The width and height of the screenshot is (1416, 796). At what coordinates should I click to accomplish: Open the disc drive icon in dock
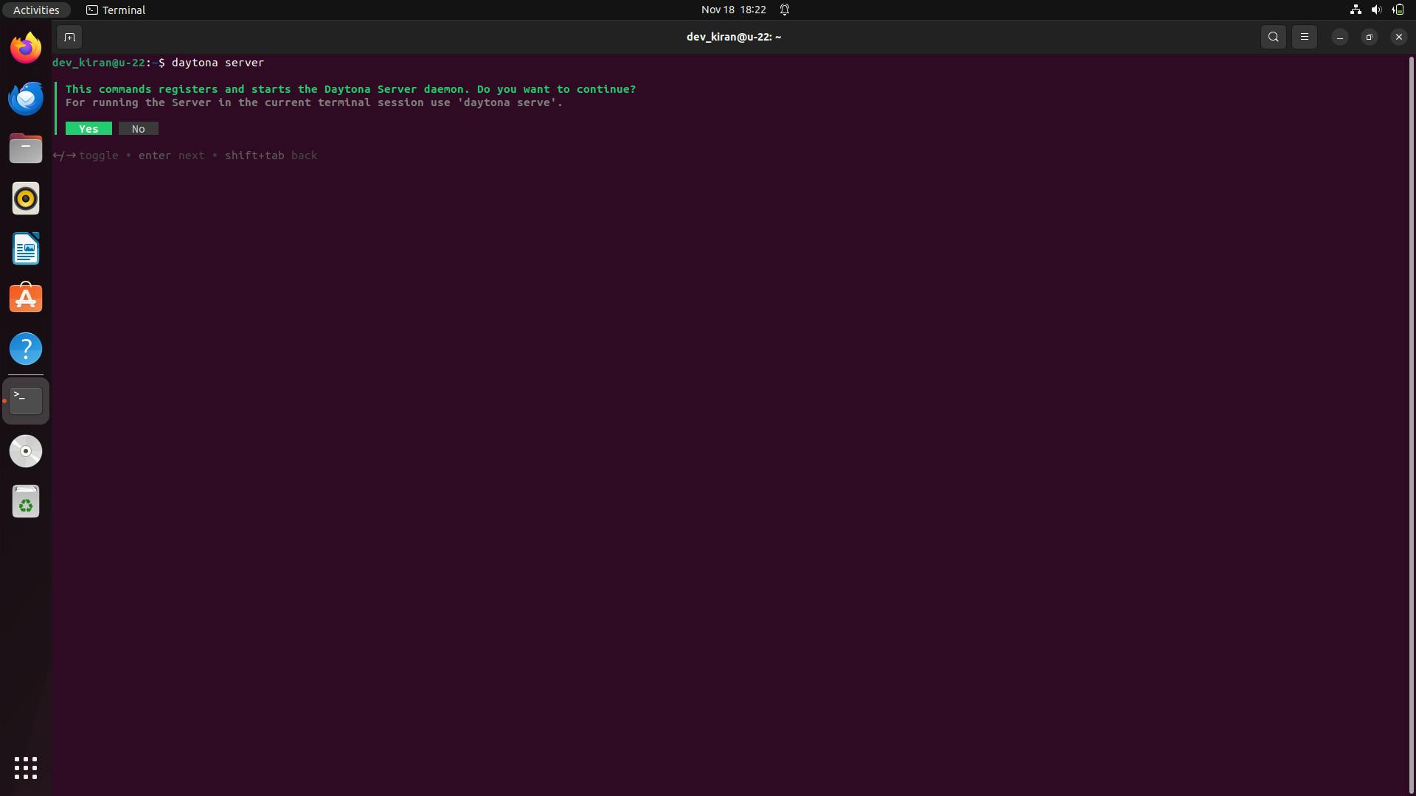pos(26,451)
